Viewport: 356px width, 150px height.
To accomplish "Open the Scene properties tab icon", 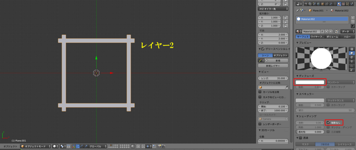I will click(x=314, y=4).
